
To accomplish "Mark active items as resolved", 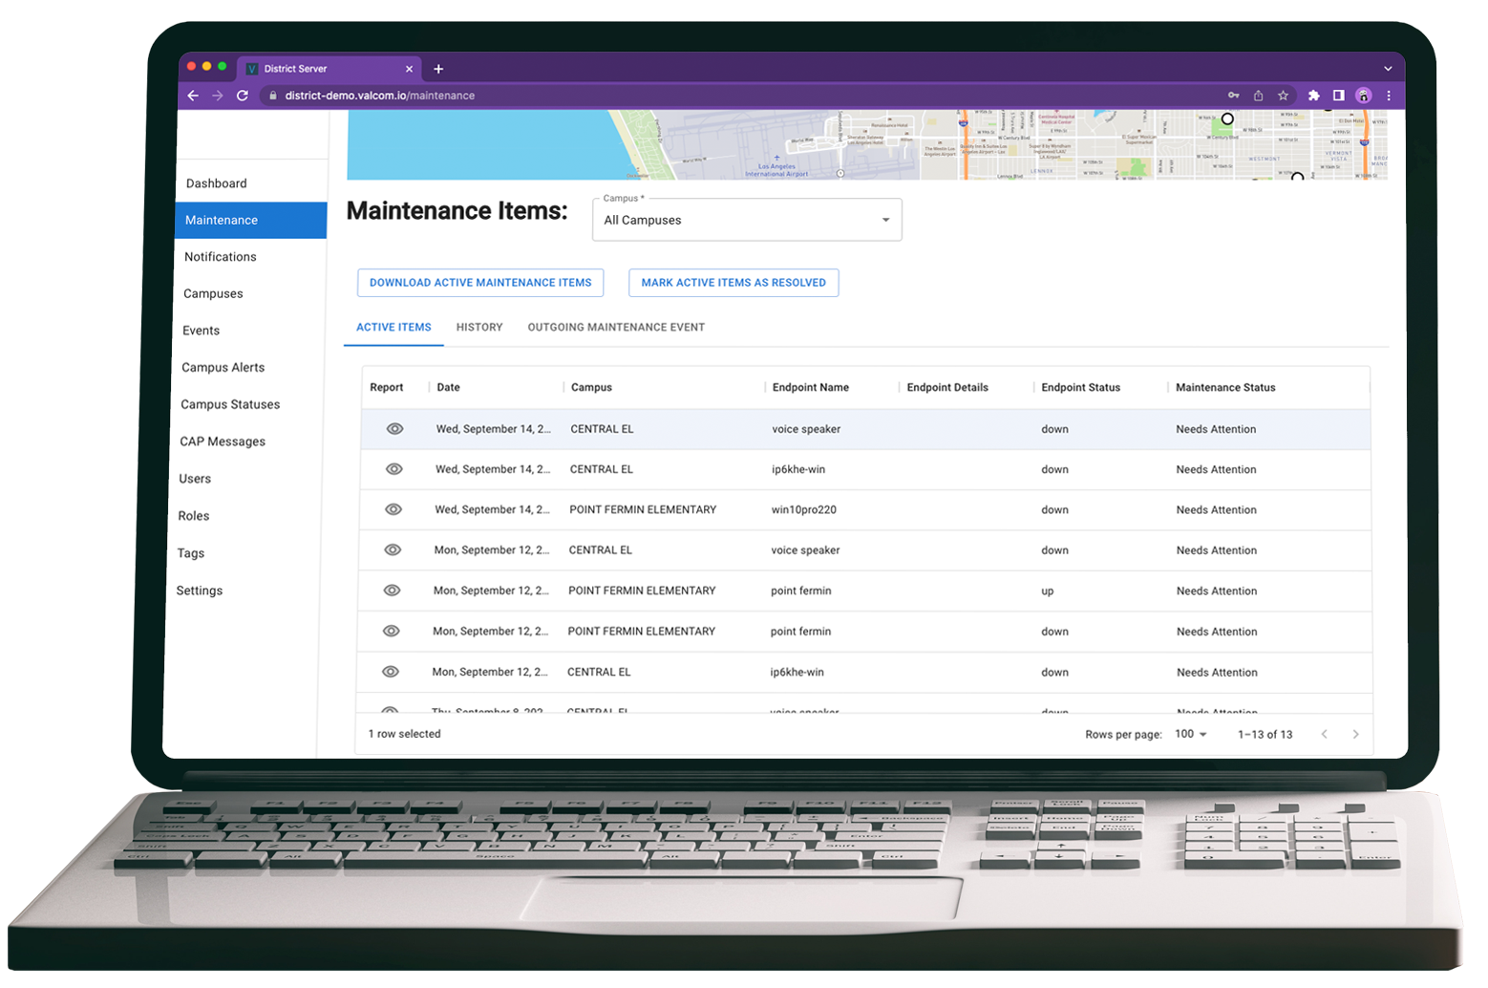I will (x=733, y=282).
